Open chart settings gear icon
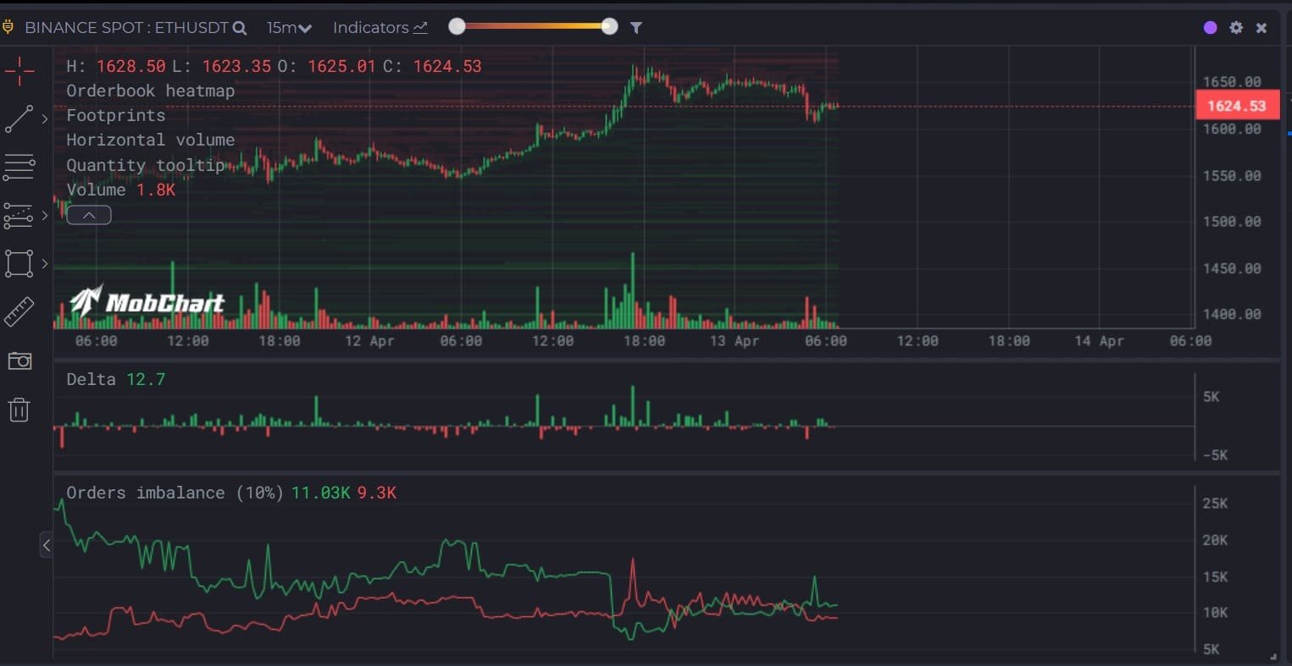The height and width of the screenshot is (666, 1292). point(1236,28)
